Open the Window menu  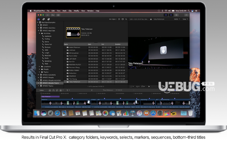point(90,11)
